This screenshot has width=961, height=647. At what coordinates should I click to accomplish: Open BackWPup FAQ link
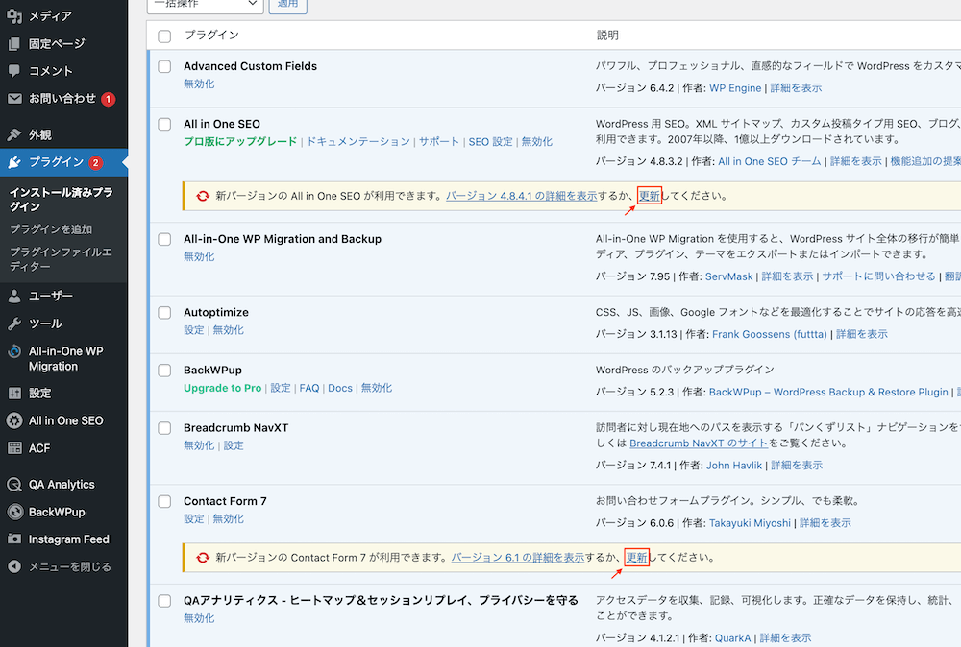coord(309,388)
